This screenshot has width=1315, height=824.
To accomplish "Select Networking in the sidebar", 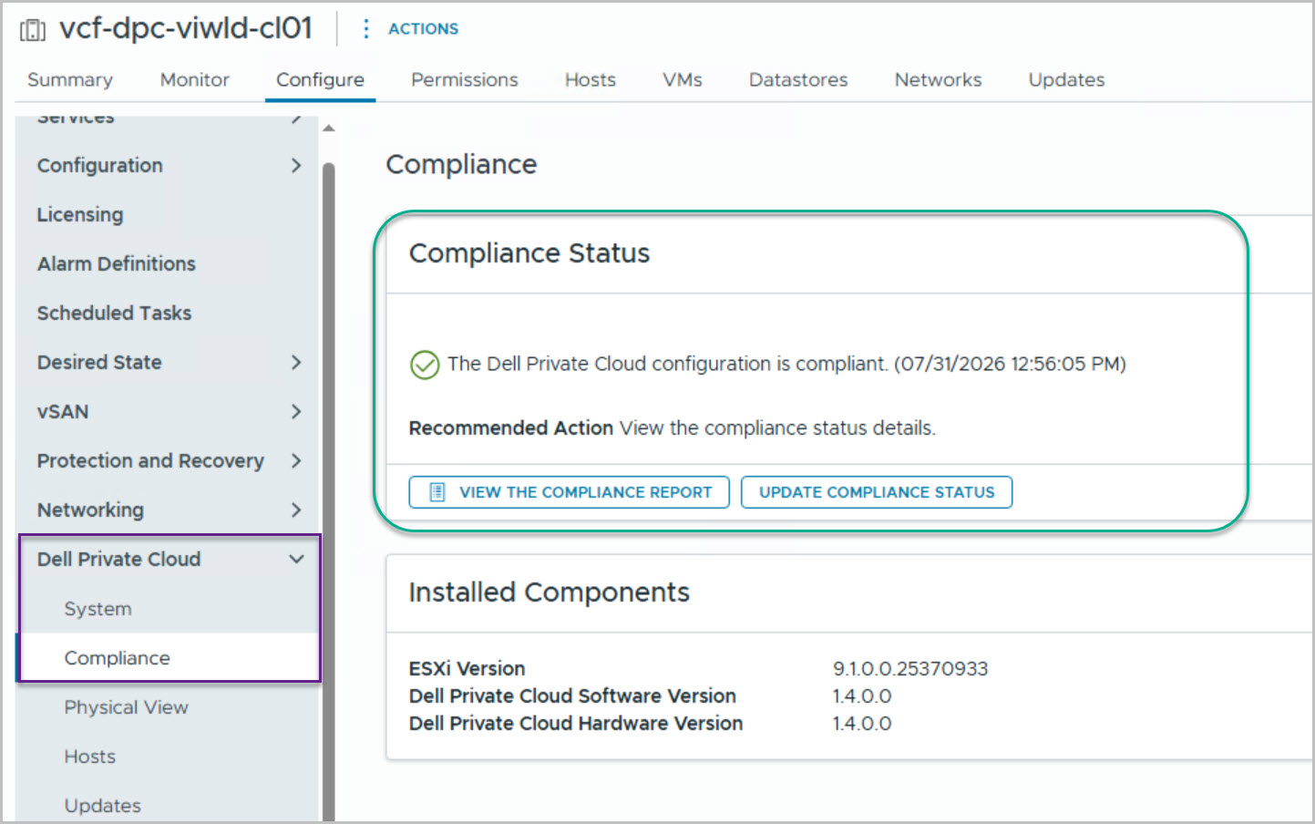I will coord(90,510).
